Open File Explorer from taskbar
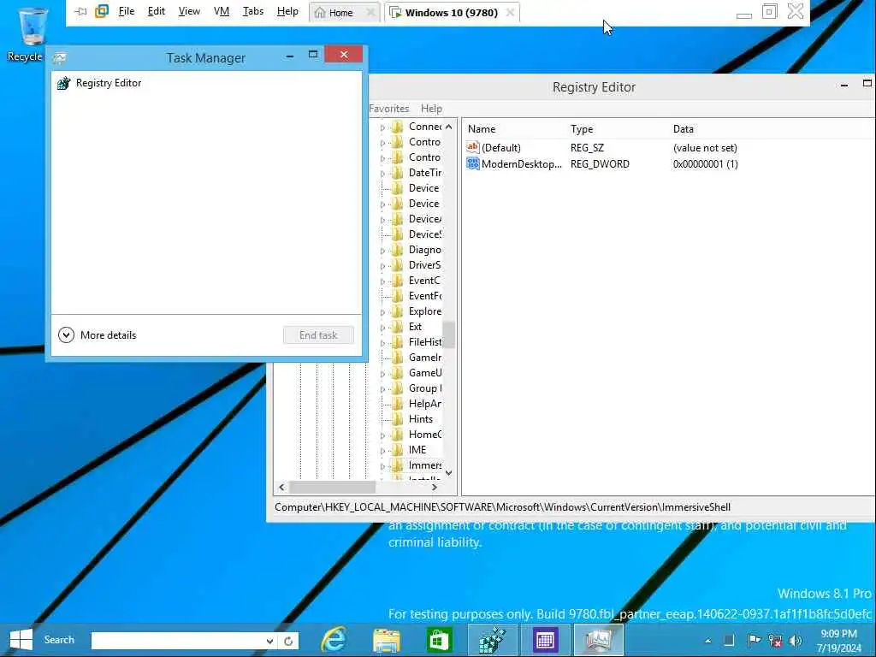The image size is (876, 657). tap(387, 640)
